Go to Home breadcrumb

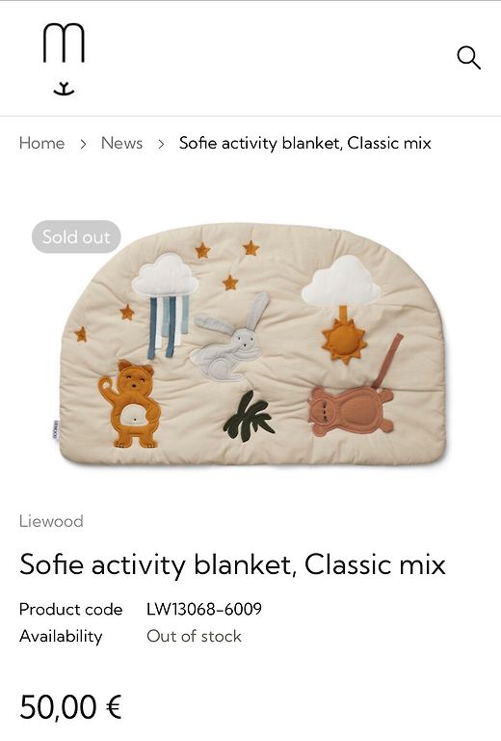(x=42, y=143)
